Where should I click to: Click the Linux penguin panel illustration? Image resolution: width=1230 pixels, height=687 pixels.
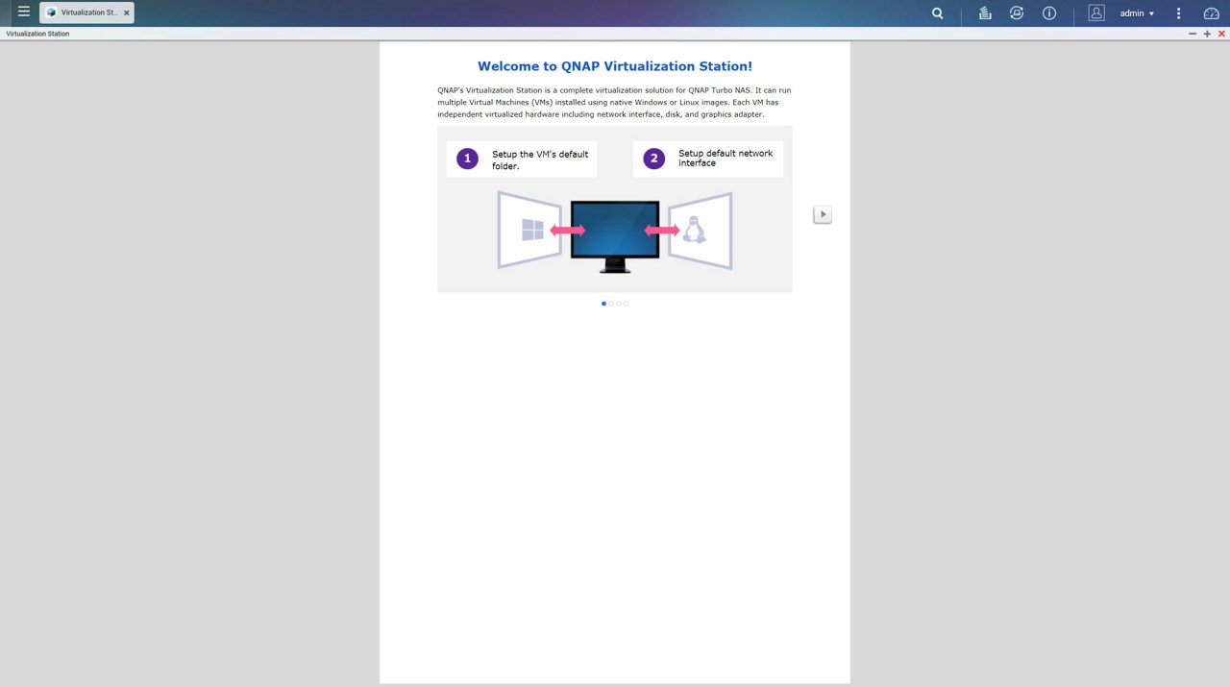coord(701,231)
